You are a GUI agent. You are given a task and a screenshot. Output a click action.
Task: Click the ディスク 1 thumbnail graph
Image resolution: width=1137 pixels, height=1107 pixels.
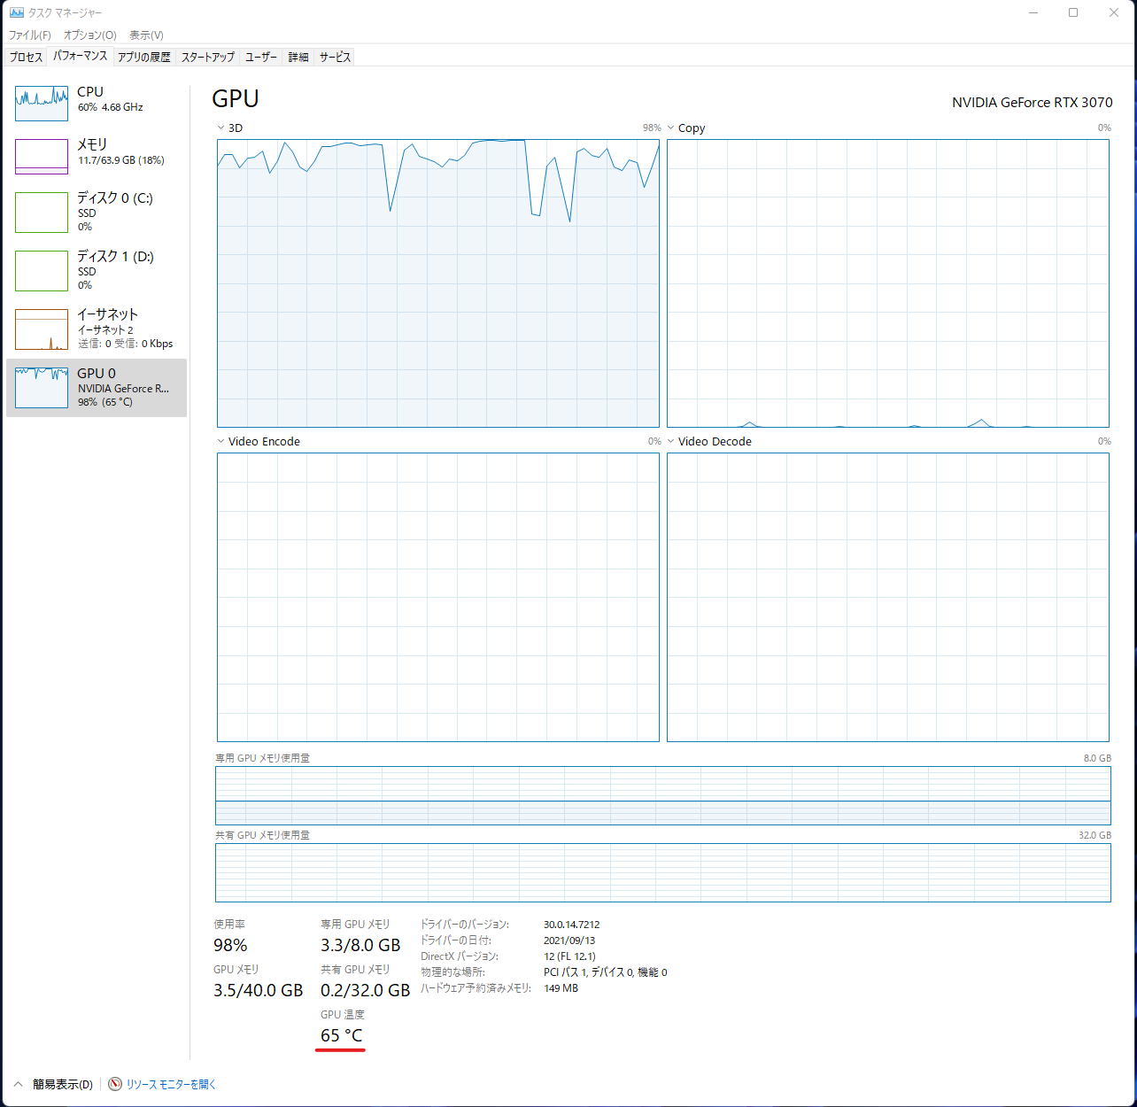[x=42, y=271]
